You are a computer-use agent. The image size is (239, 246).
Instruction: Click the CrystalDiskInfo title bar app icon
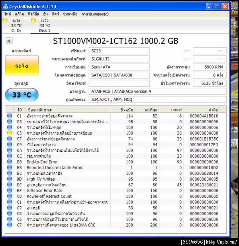click(6, 6)
